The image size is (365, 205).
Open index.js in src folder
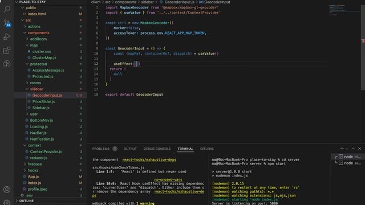(34, 183)
